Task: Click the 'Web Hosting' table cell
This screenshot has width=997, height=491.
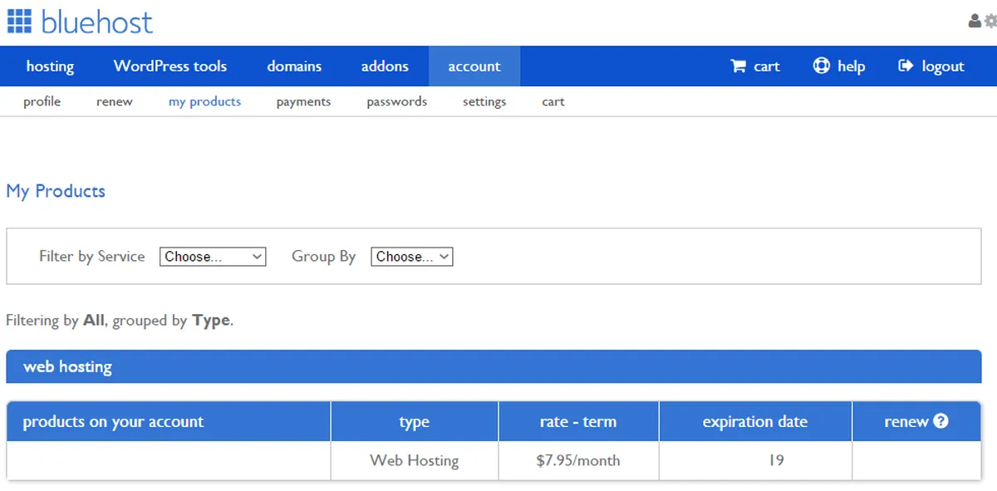Action: (x=415, y=460)
